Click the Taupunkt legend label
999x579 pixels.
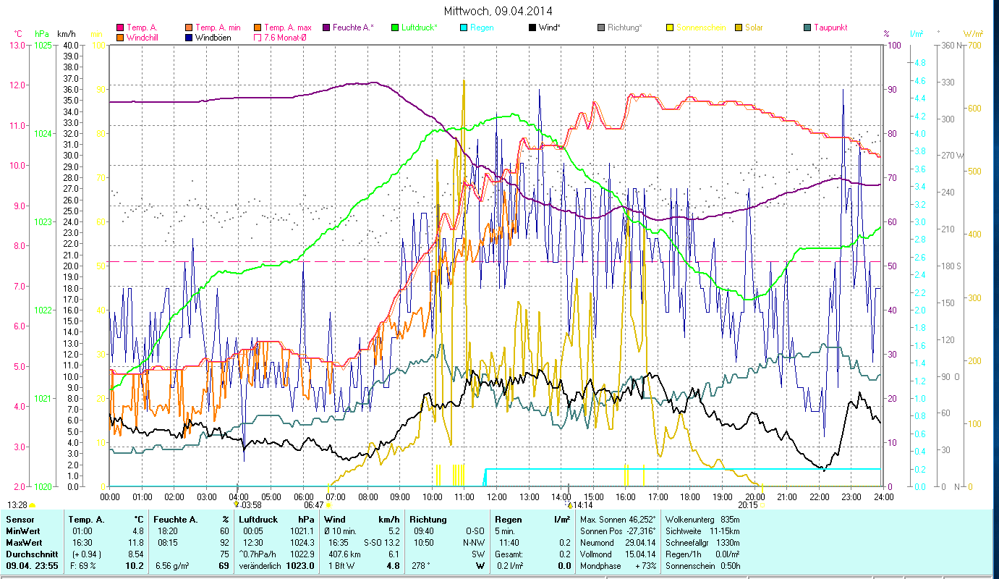tap(830, 28)
